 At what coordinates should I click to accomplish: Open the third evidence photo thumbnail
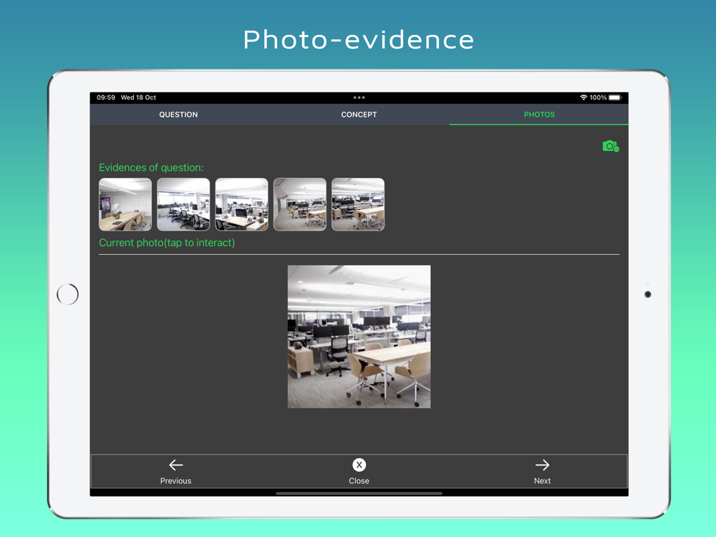[241, 204]
